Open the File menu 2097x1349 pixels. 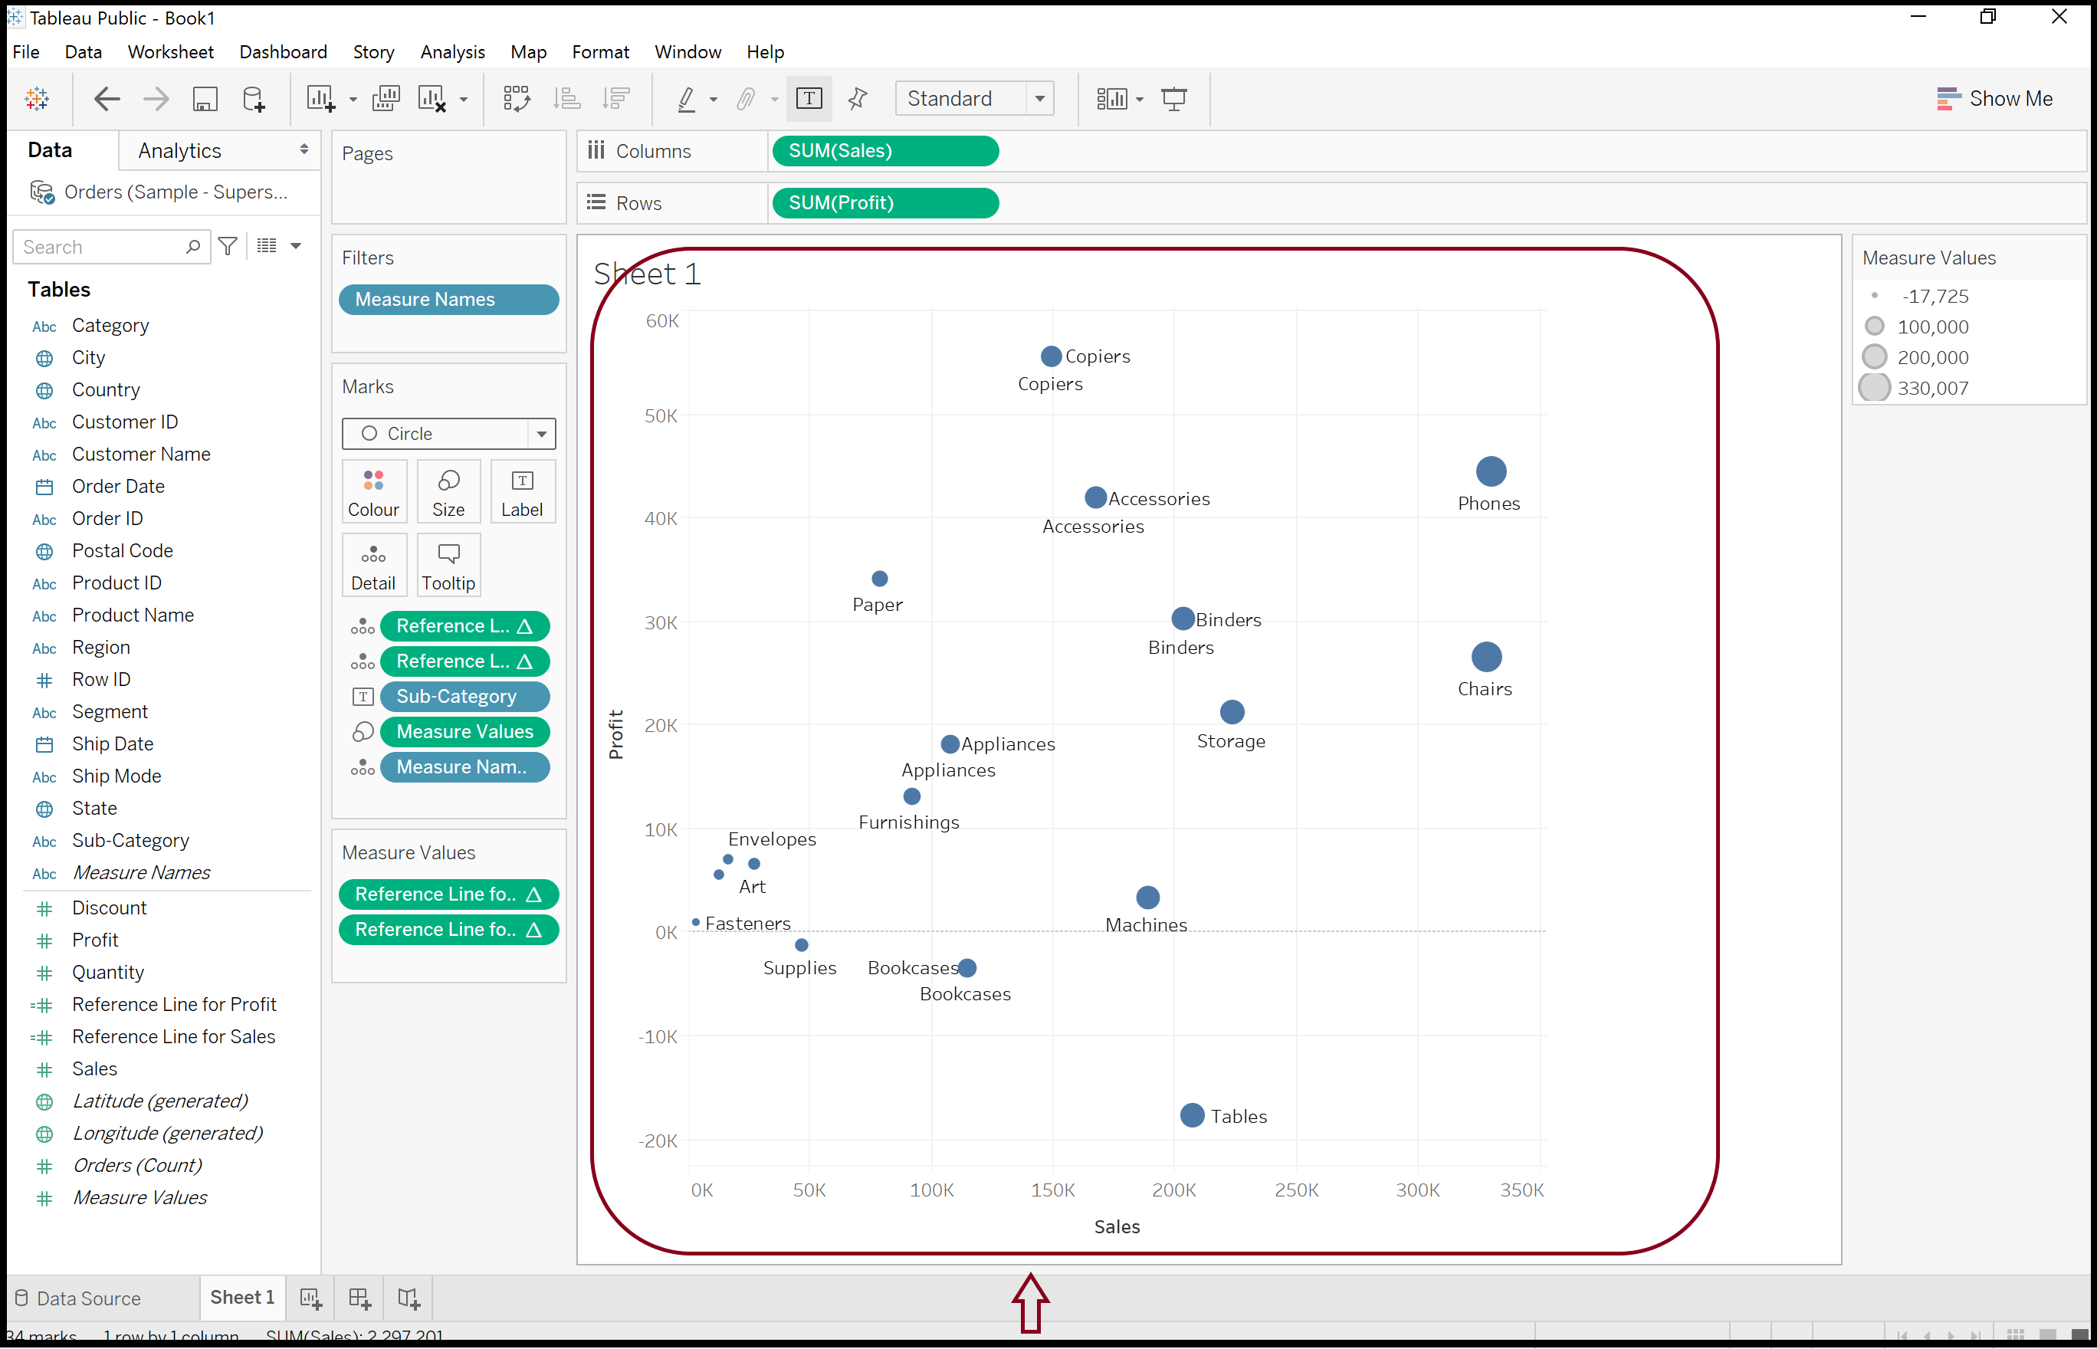(x=26, y=51)
